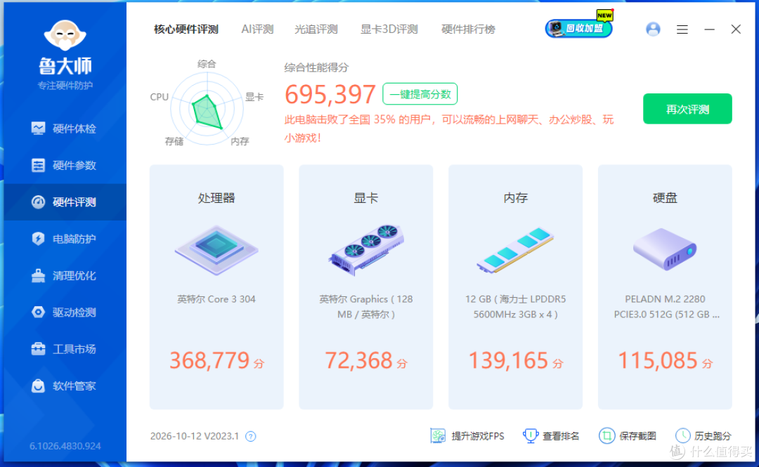759x467 pixels.
Task: Click the 硬件评测 gauge icon
Action: 38,202
